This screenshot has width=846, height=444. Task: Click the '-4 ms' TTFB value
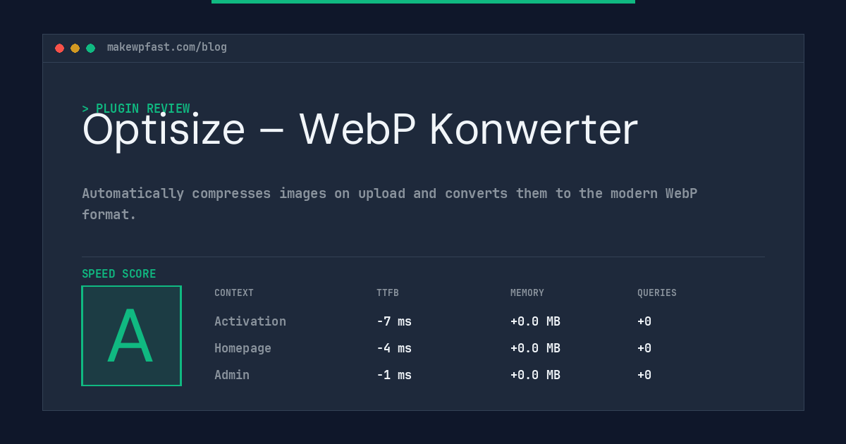point(394,348)
